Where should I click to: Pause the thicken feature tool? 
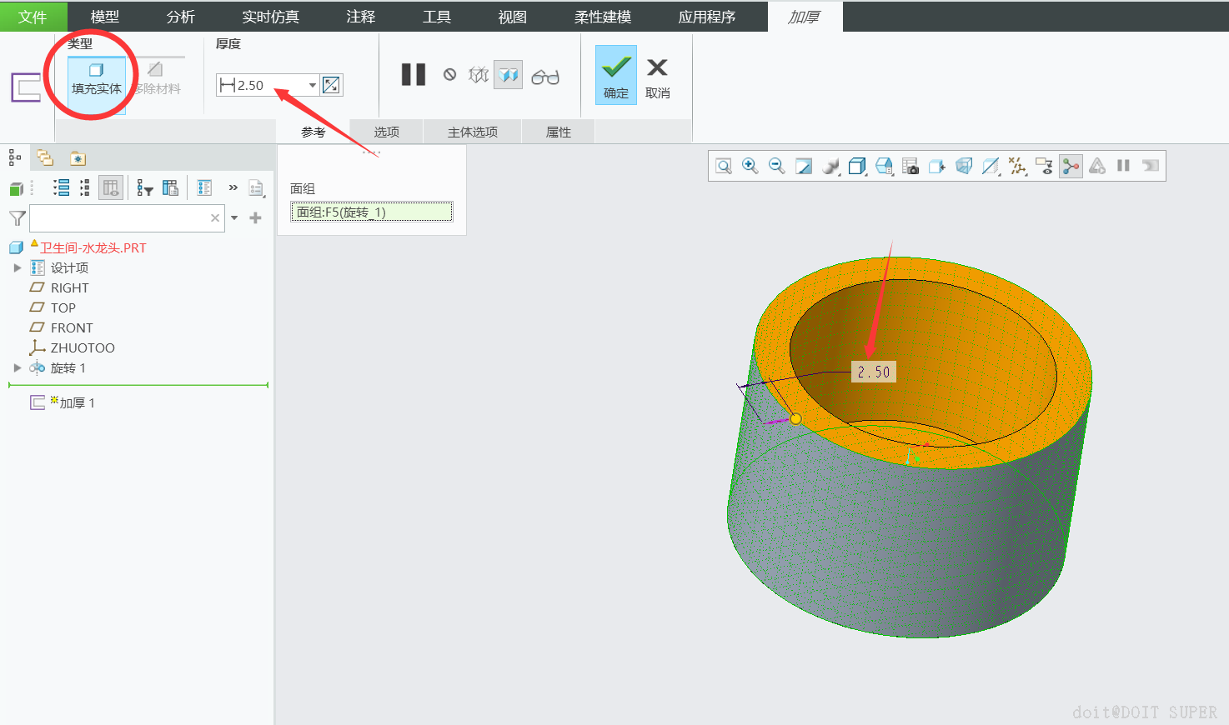[x=414, y=75]
